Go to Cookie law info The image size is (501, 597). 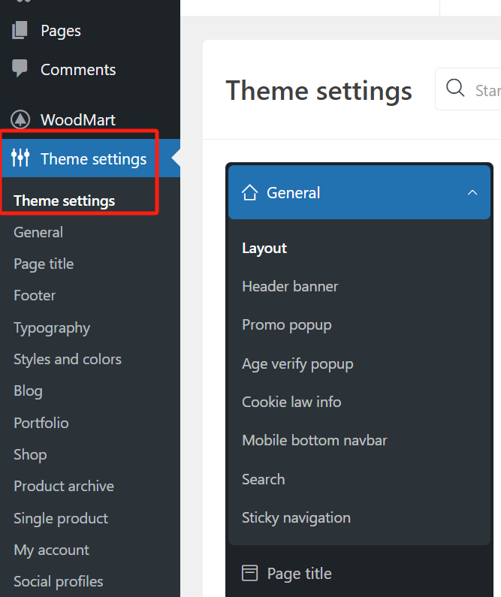coord(291,402)
